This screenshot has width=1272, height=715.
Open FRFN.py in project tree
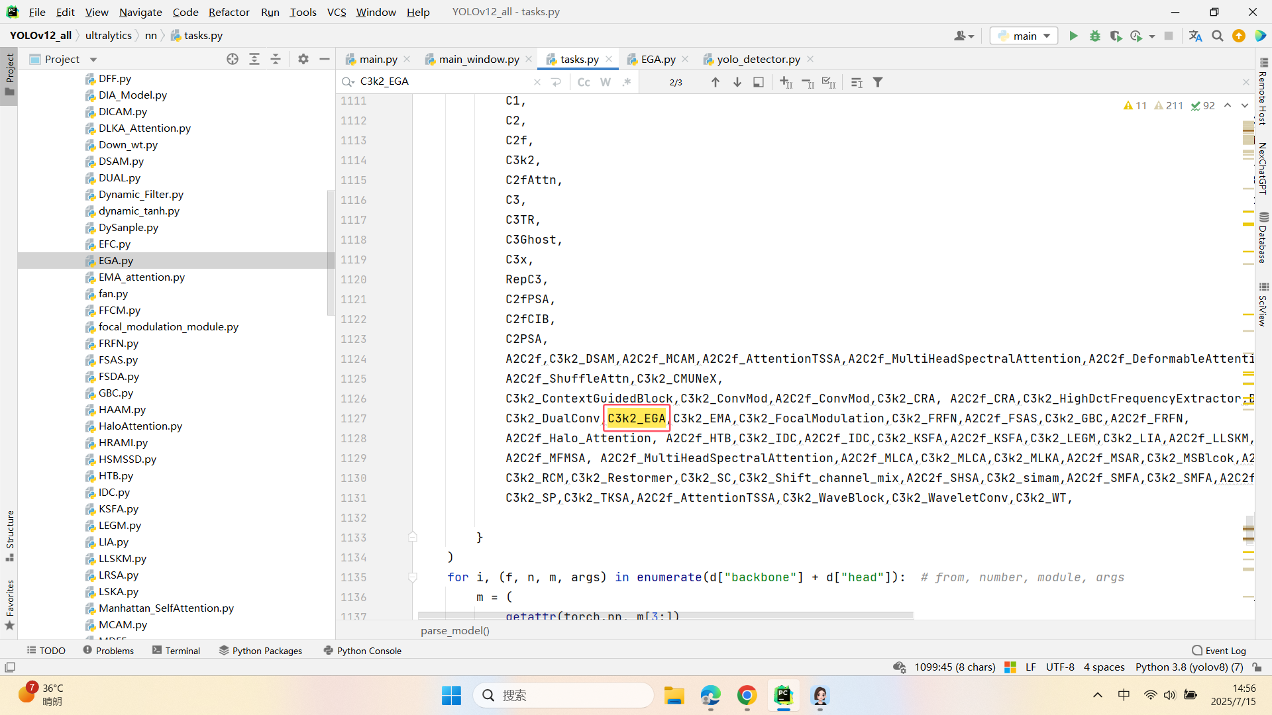(118, 343)
